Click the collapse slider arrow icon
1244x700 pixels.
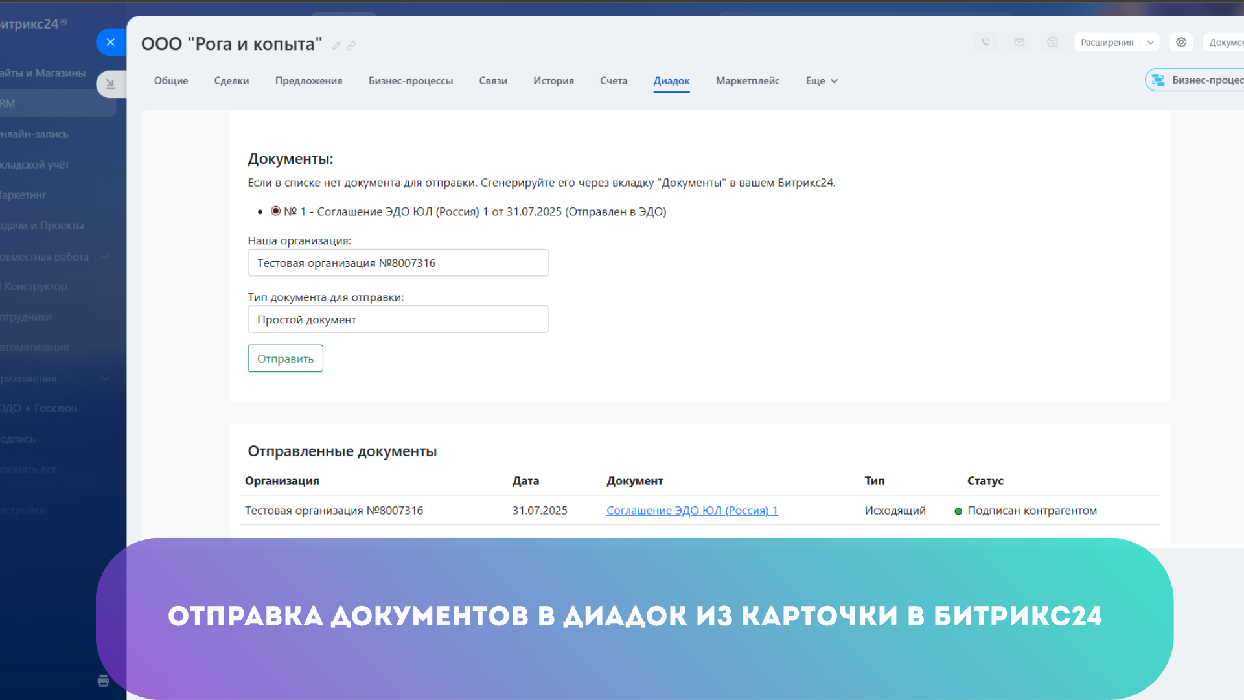(x=111, y=84)
